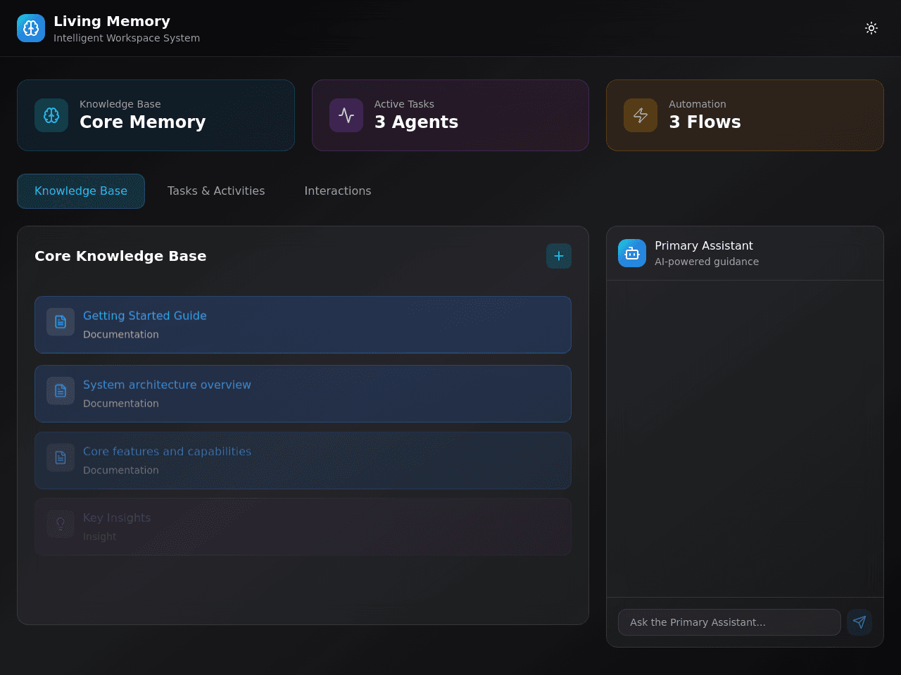Viewport: 901px width, 675px height.
Task: Select the Getting Started Guide entry
Action: pyautogui.click(x=303, y=325)
